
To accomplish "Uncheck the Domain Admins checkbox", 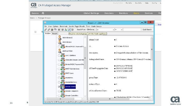I will tap(59, 87).
